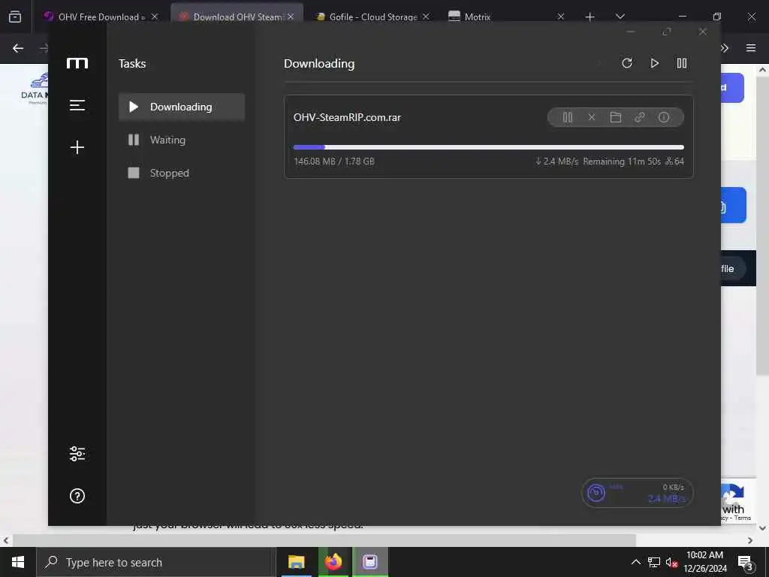Click the download progress bar
Image resolution: width=769 pixels, height=577 pixels.
488,147
